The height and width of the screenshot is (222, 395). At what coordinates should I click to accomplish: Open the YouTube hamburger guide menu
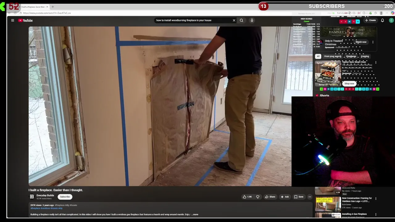[x=13, y=20]
